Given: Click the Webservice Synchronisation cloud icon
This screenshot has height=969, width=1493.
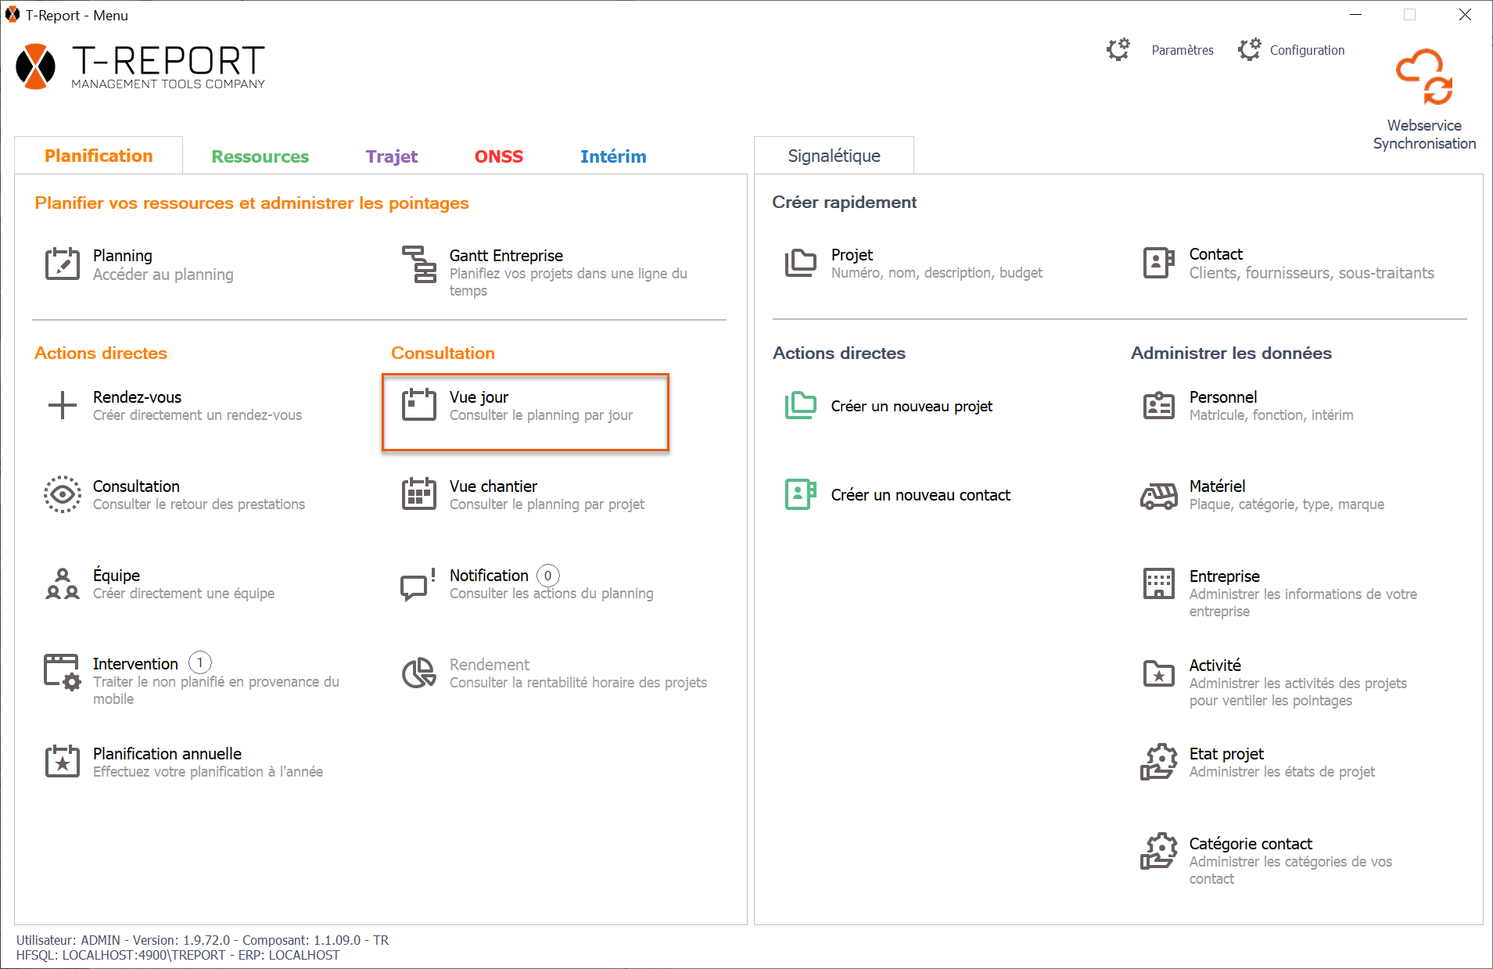Looking at the screenshot, I should (x=1423, y=77).
